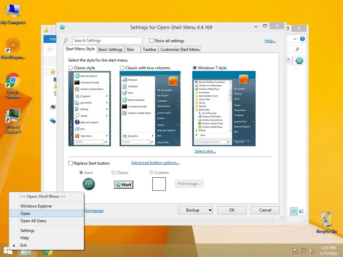Click the Classic Start button image
343x257 pixels.
124,185
